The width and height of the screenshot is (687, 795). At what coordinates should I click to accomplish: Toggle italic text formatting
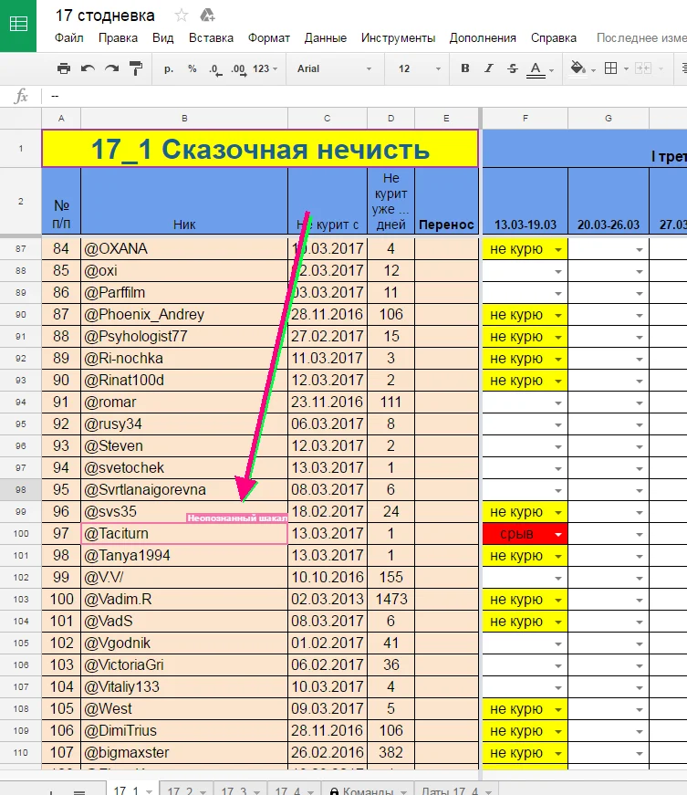pos(489,68)
